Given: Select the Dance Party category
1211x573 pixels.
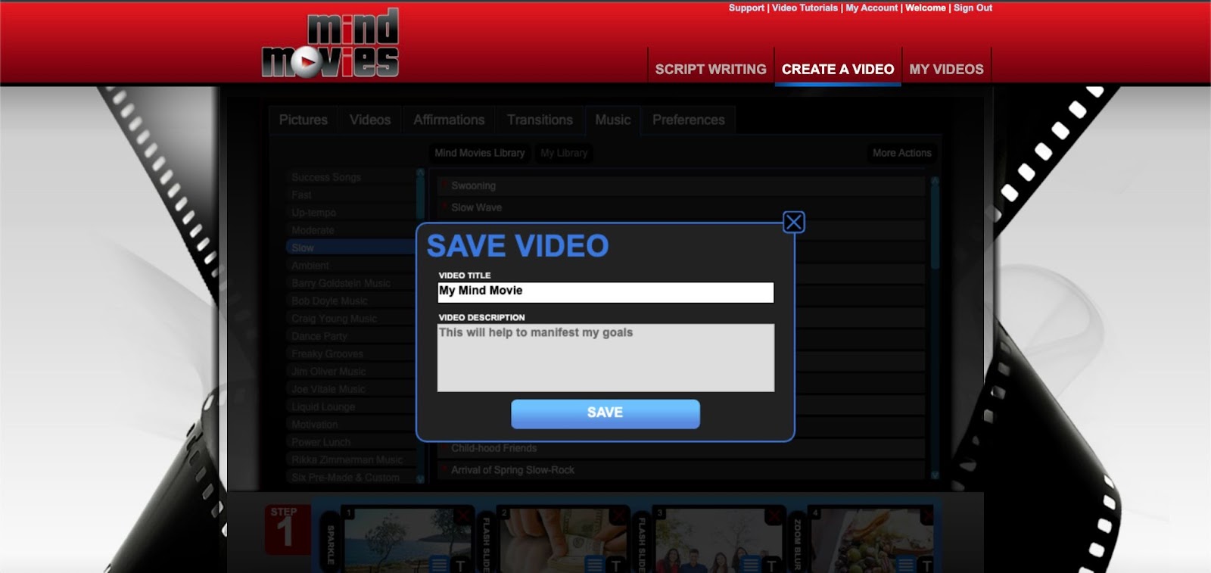Looking at the screenshot, I should (350, 336).
